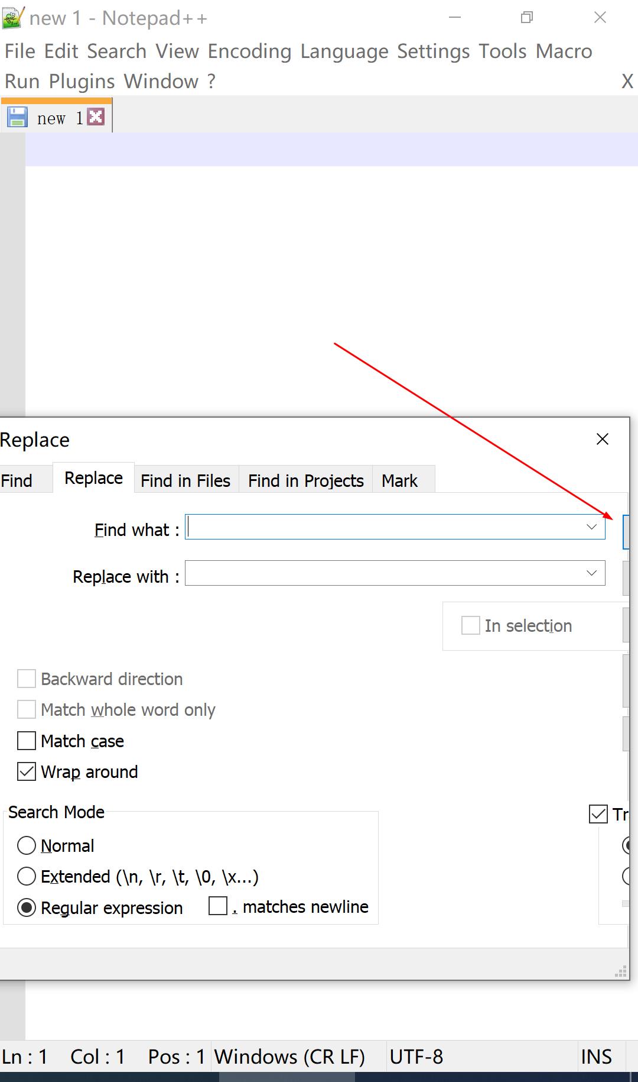Check the matches newline option
Viewport: 638px width, 1082px height.
click(218, 905)
